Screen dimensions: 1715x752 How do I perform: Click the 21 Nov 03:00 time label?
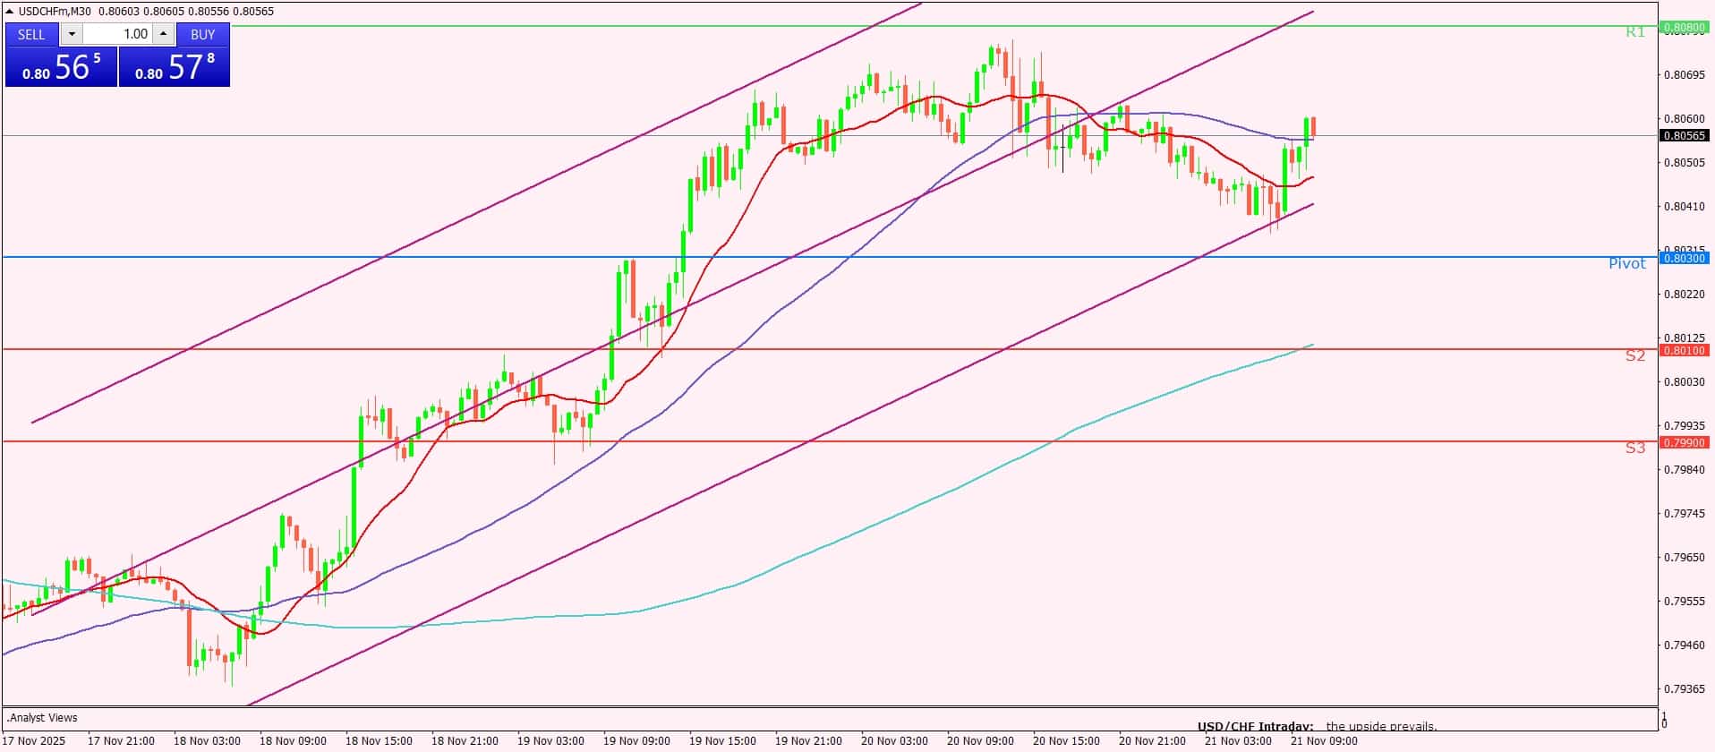pos(1238,741)
